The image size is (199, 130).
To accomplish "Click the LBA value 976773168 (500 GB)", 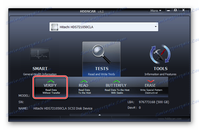I will click(x=154, y=102).
